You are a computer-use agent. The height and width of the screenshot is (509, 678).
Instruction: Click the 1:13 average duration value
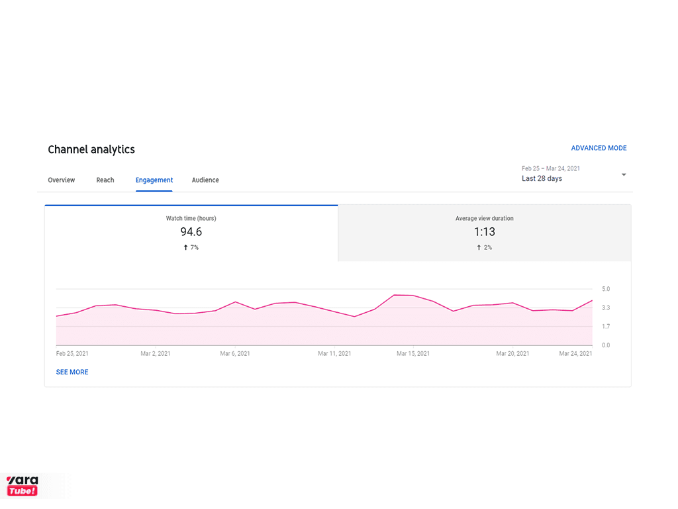pos(485,232)
